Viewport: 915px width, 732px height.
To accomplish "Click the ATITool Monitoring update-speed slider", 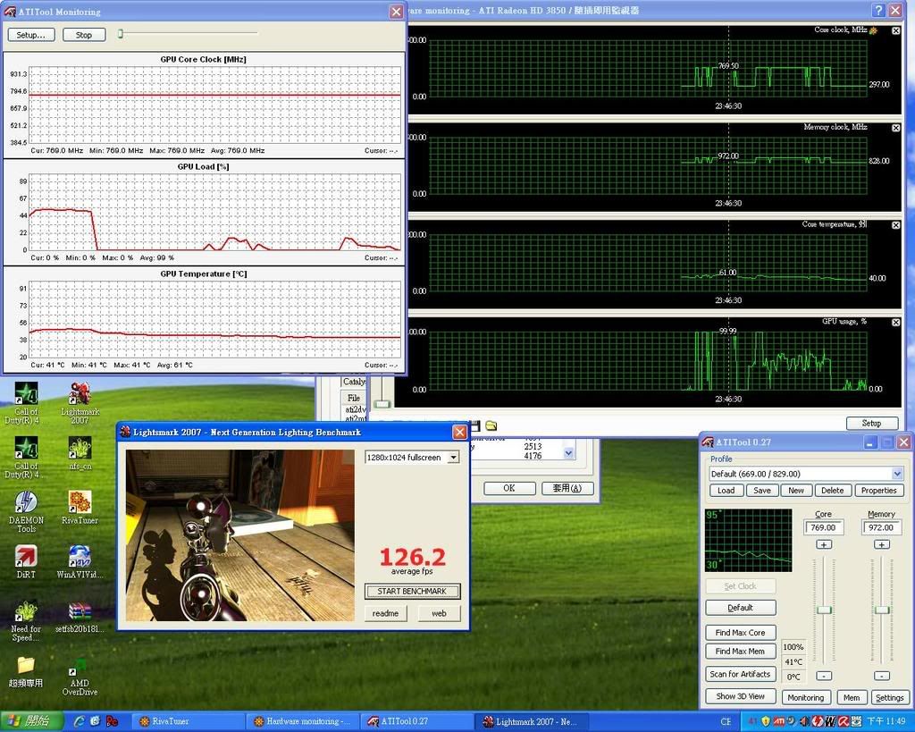I will 121,34.
